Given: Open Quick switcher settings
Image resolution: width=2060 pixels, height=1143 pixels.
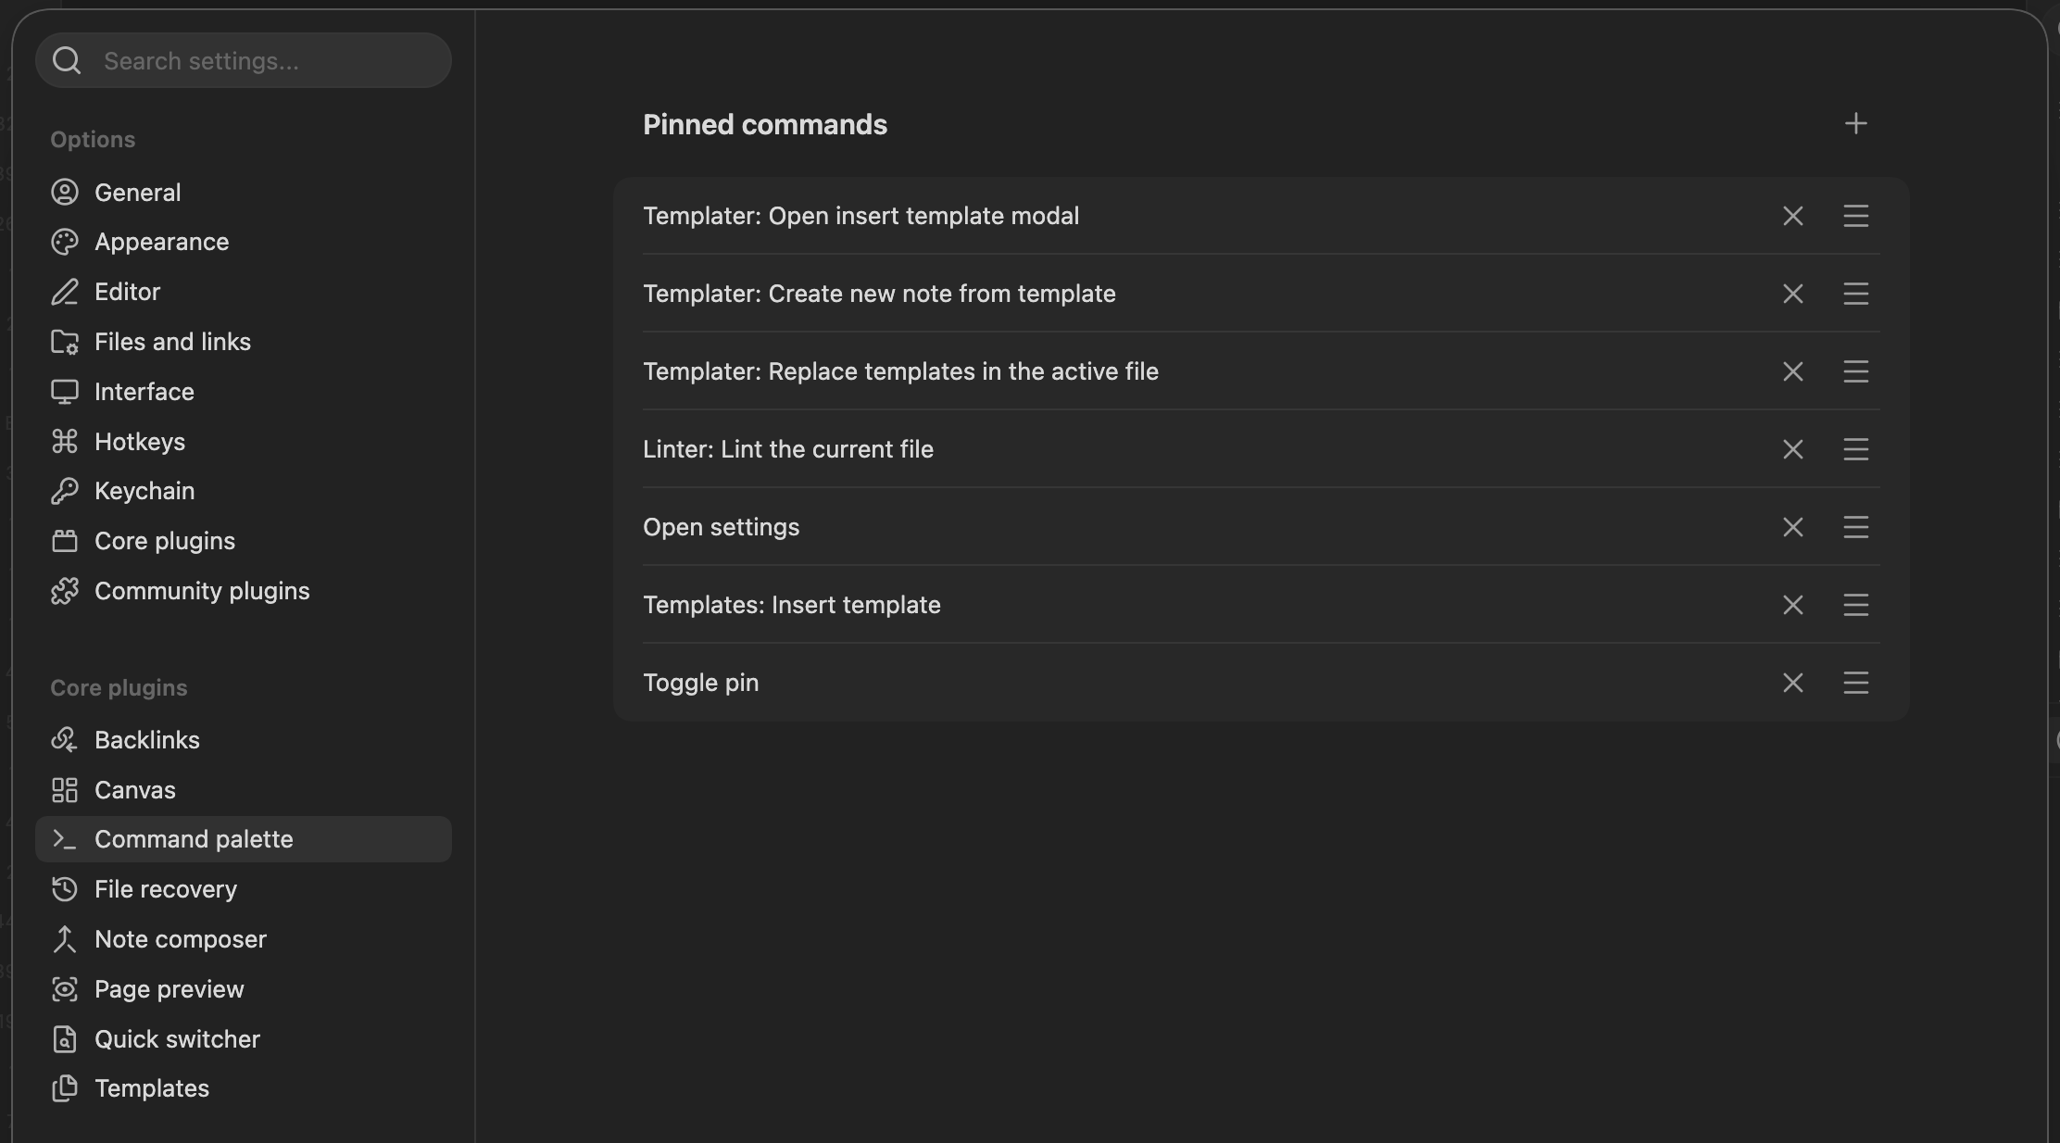Looking at the screenshot, I should [244, 1039].
